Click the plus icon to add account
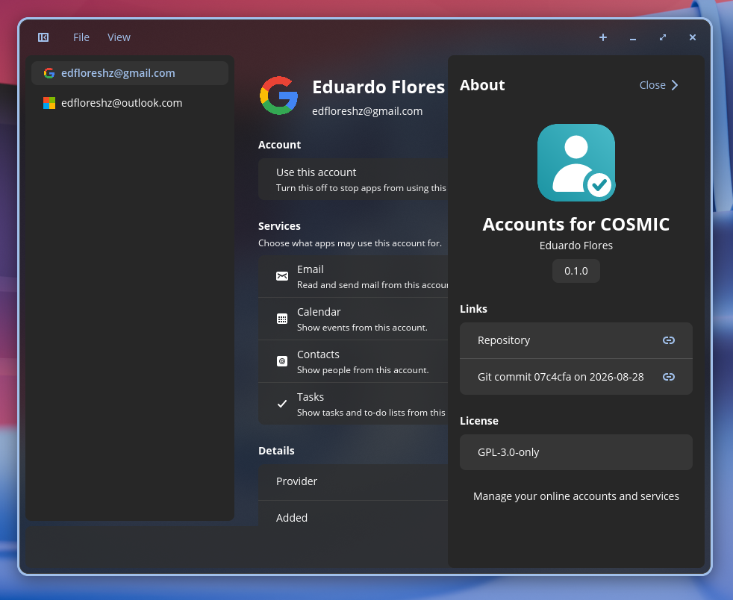Viewport: 733px width, 600px height. tap(603, 37)
